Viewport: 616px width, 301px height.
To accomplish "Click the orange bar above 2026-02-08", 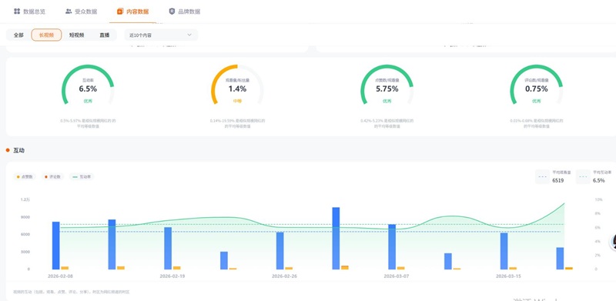I will [65, 268].
